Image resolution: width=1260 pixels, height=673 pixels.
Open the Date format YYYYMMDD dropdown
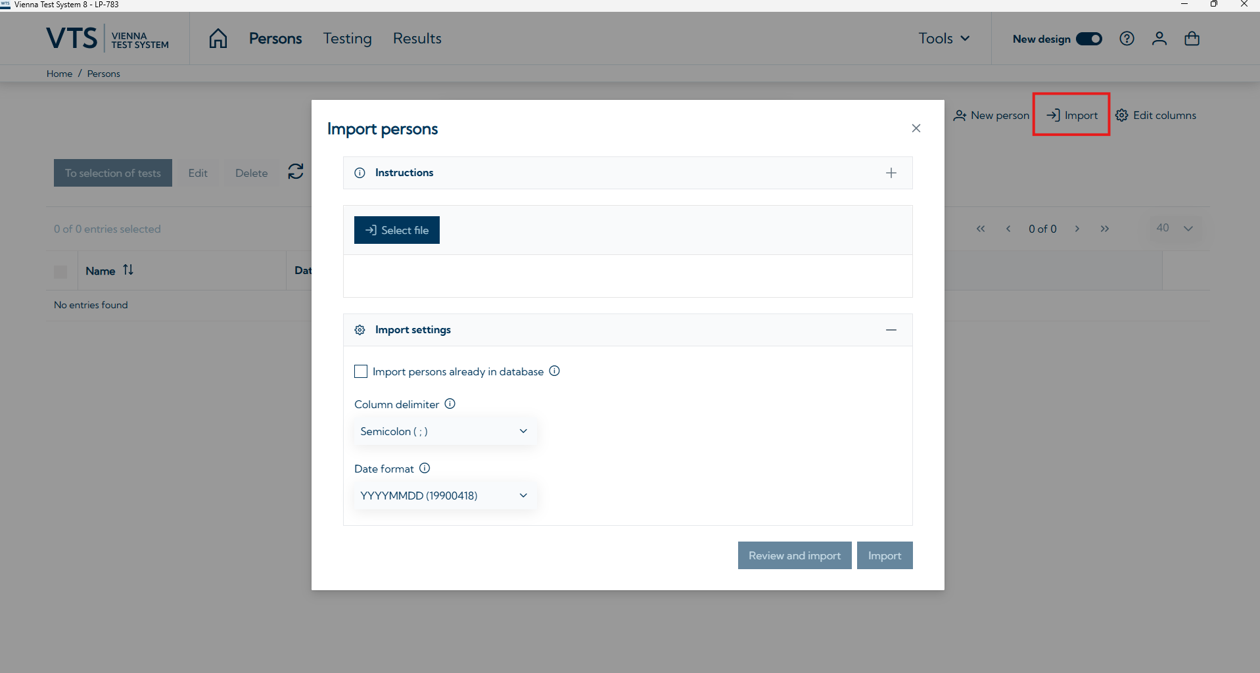445,496
